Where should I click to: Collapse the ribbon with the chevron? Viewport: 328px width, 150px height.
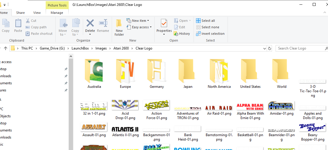tap(325, 13)
